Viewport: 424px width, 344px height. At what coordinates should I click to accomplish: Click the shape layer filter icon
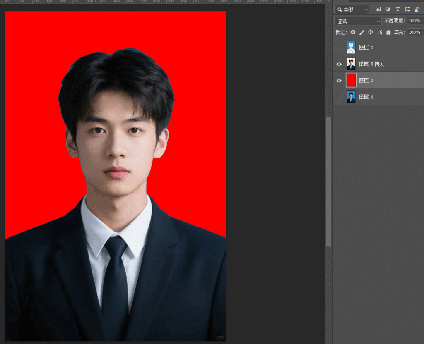(x=407, y=9)
